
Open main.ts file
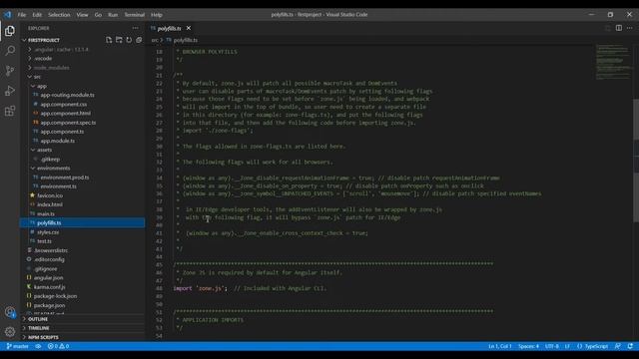(x=46, y=213)
